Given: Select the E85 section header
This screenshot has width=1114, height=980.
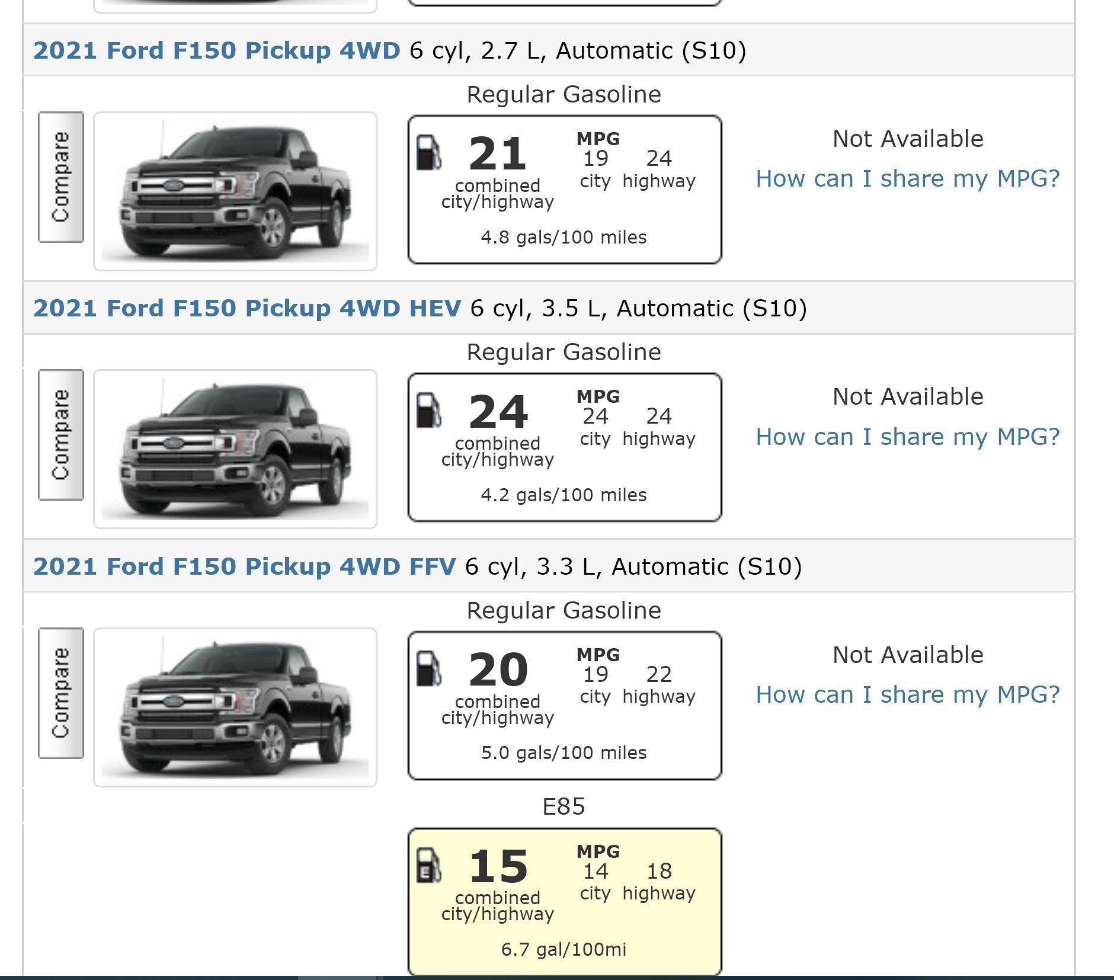Looking at the screenshot, I should pos(564,807).
